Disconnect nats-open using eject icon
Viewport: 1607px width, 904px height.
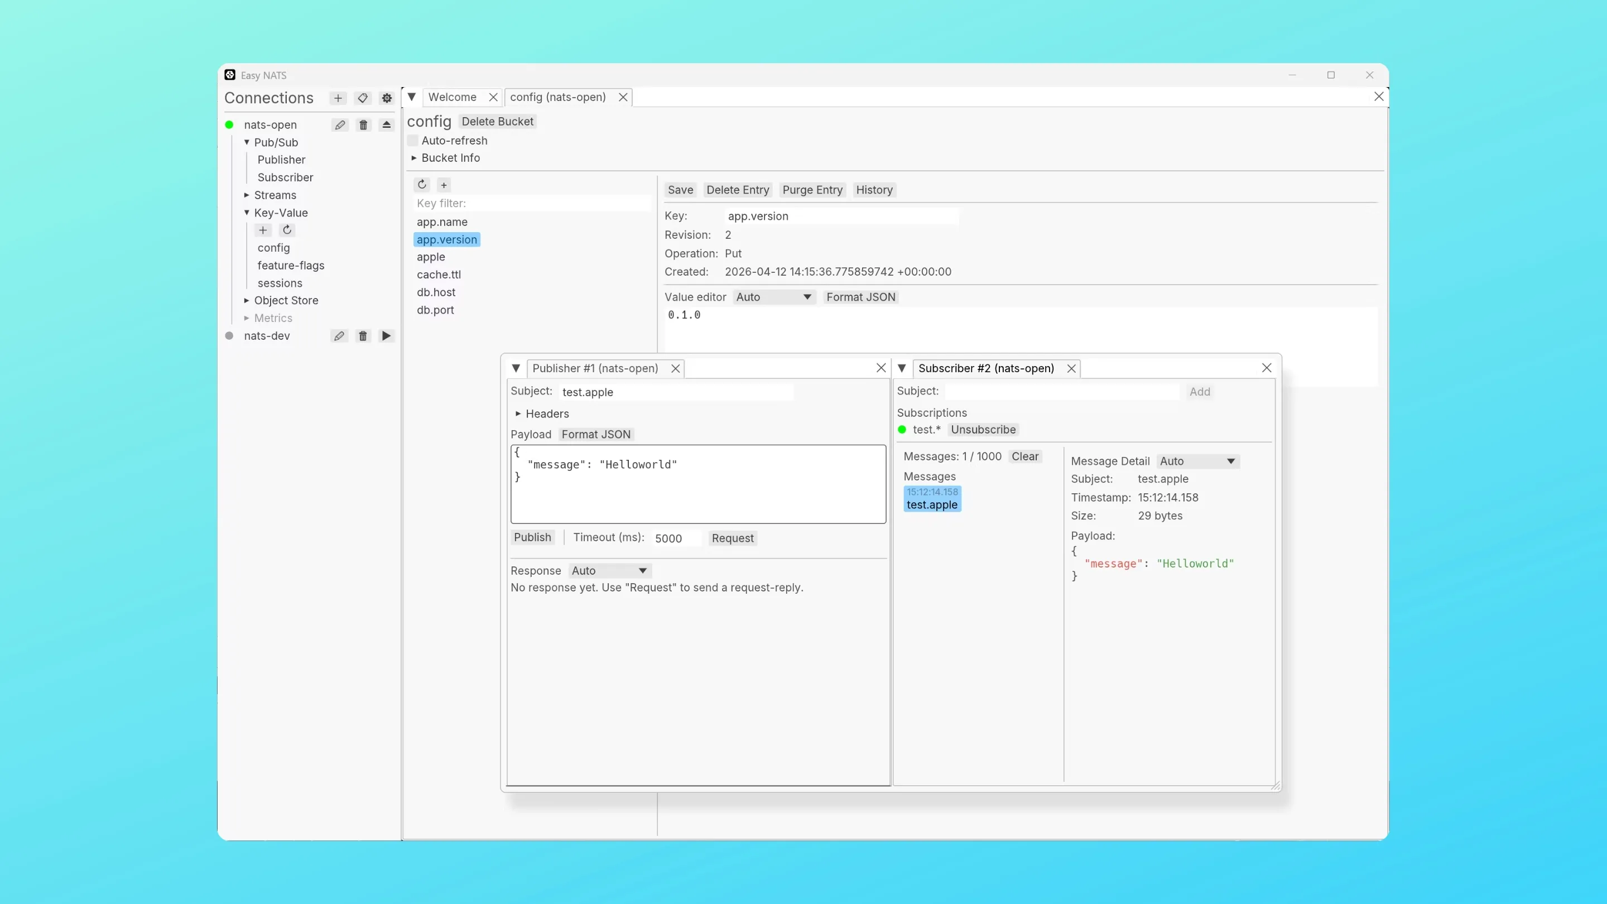[386, 125]
